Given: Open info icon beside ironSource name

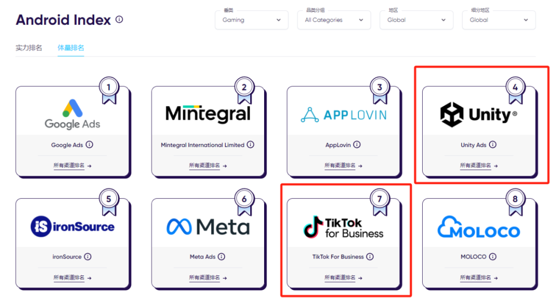Looking at the screenshot, I should tap(88, 256).
